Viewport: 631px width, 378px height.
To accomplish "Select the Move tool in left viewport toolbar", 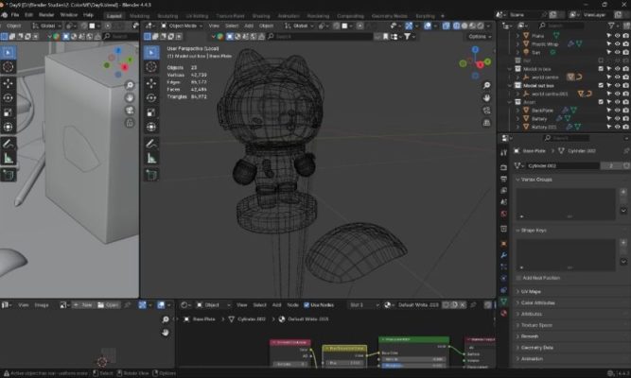I will 8,82.
